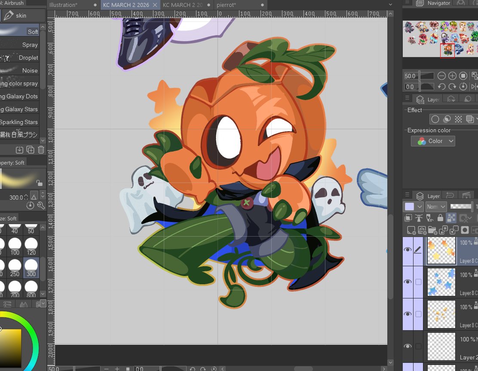Screen dimensions: 478x371
Task: Toggle the brush preview lock icon
Action: pyautogui.click(x=39, y=183)
